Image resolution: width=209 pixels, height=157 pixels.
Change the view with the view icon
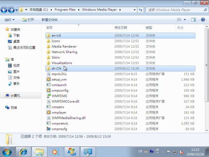pos(179,20)
